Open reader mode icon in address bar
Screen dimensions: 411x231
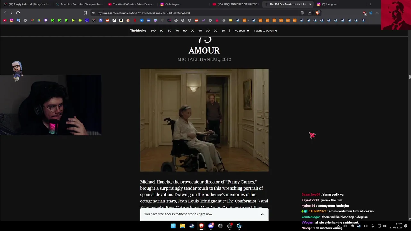[302, 13]
